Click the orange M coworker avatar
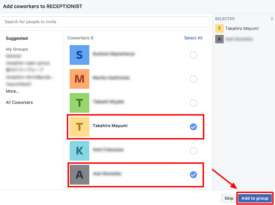The image size is (275, 205). click(x=79, y=79)
